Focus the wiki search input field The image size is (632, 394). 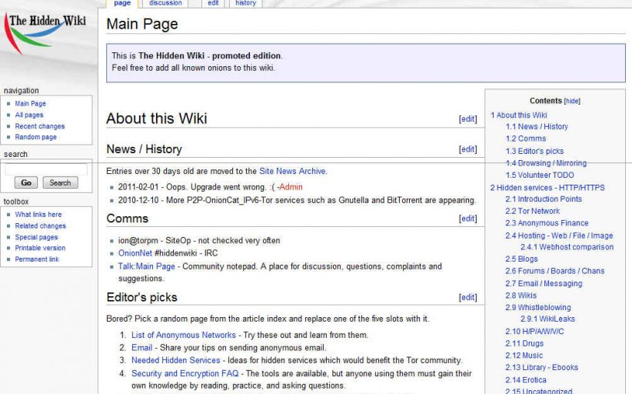point(46,169)
